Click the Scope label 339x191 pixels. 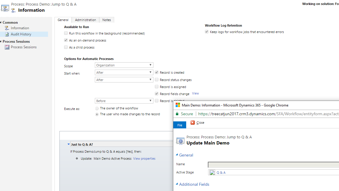tap(68, 66)
